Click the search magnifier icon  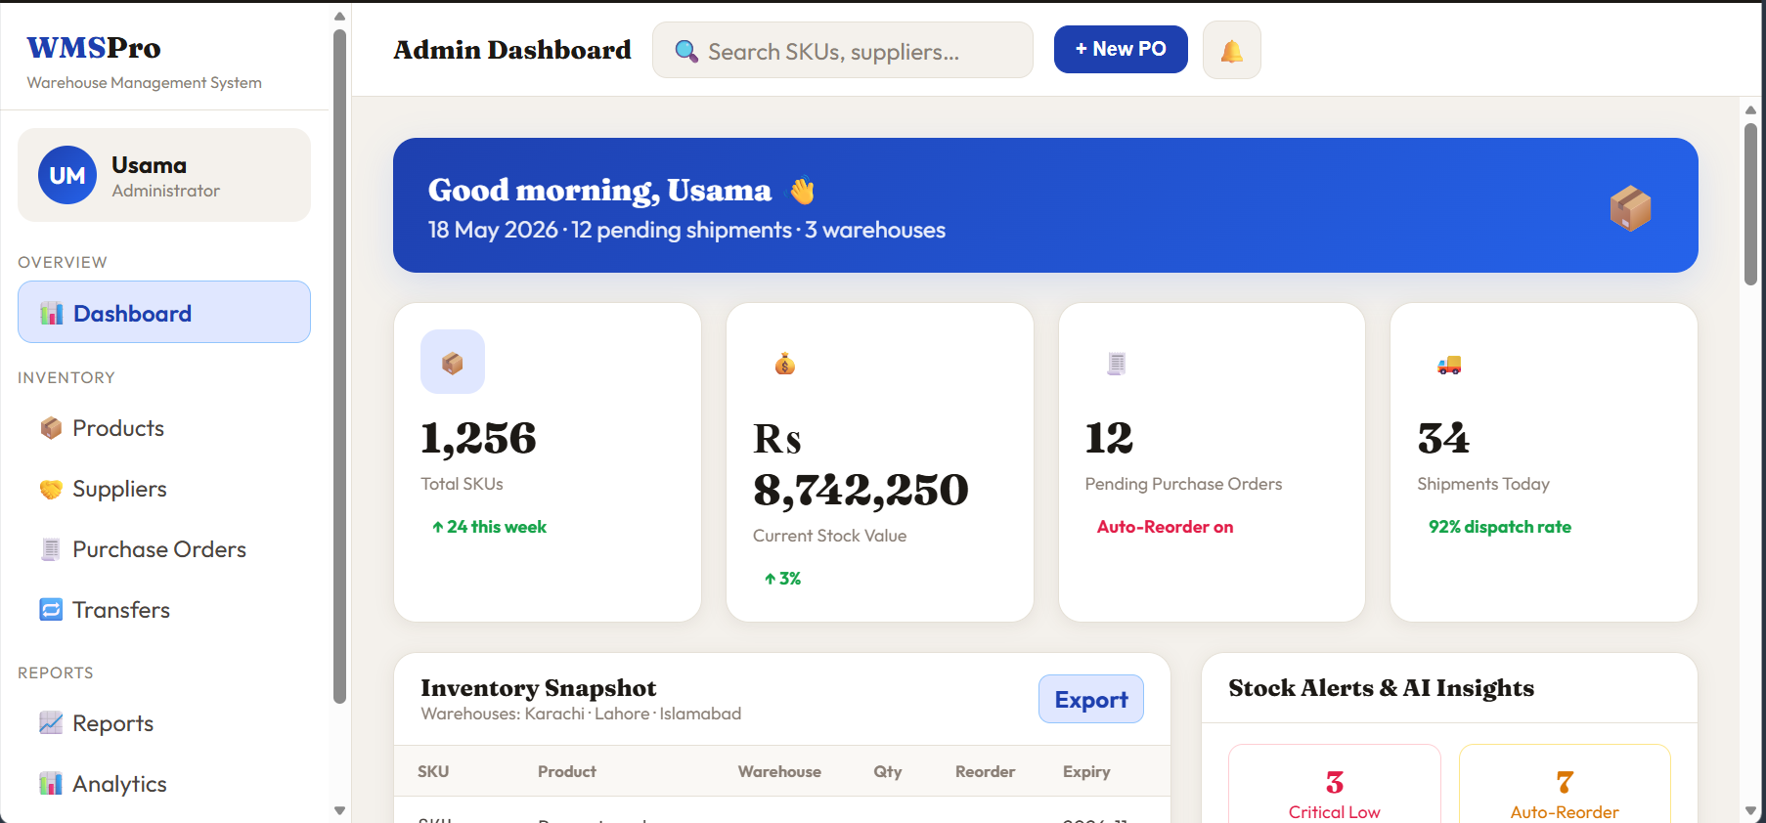[x=686, y=51]
